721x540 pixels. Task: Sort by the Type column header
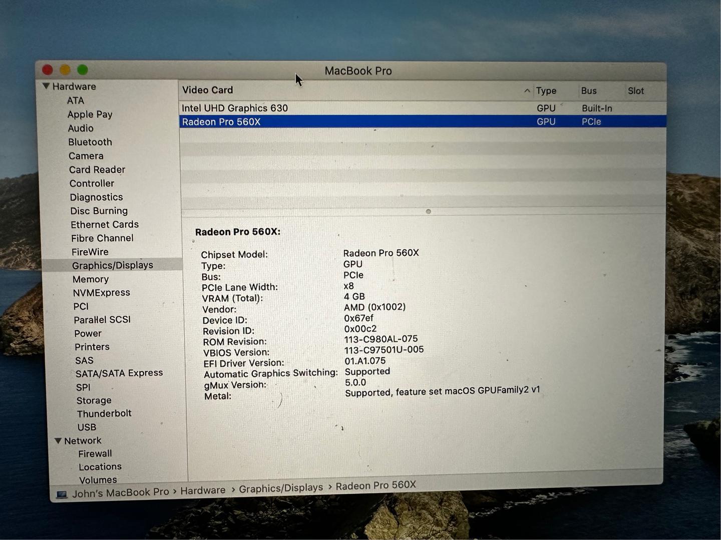546,90
